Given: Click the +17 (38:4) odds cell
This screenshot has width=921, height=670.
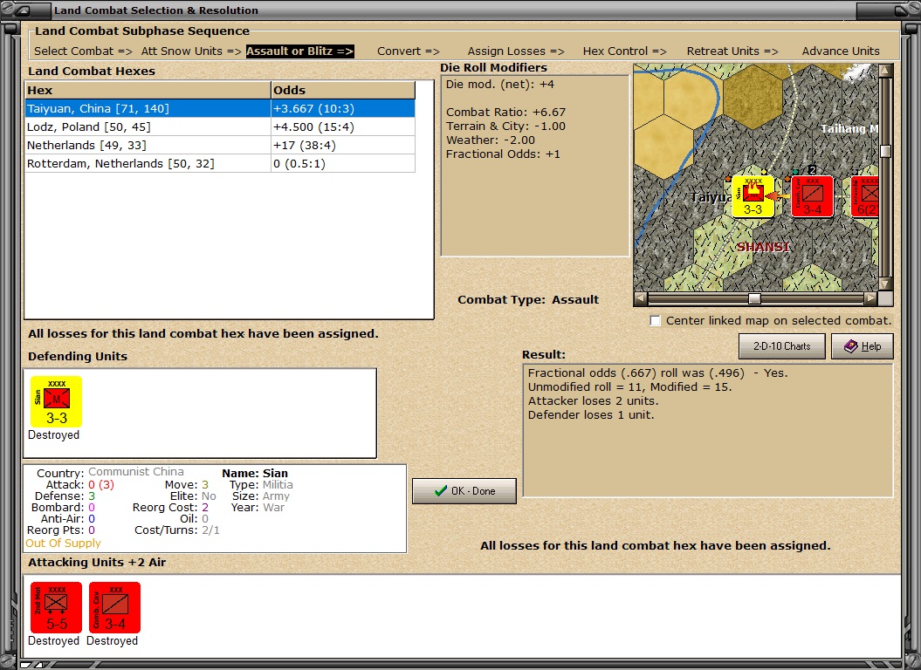Looking at the screenshot, I should pyautogui.click(x=343, y=145).
